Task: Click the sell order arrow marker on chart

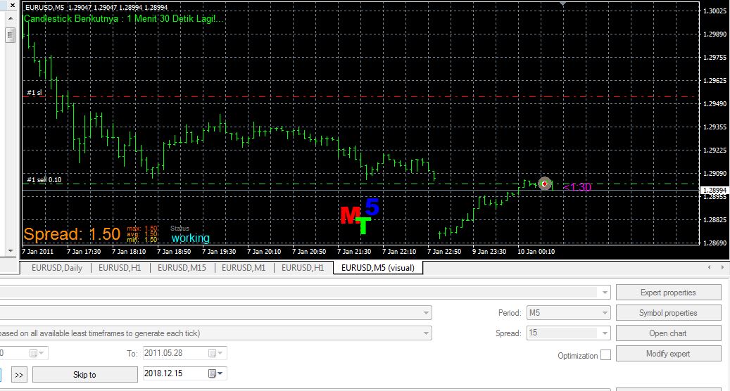Action: tap(545, 184)
